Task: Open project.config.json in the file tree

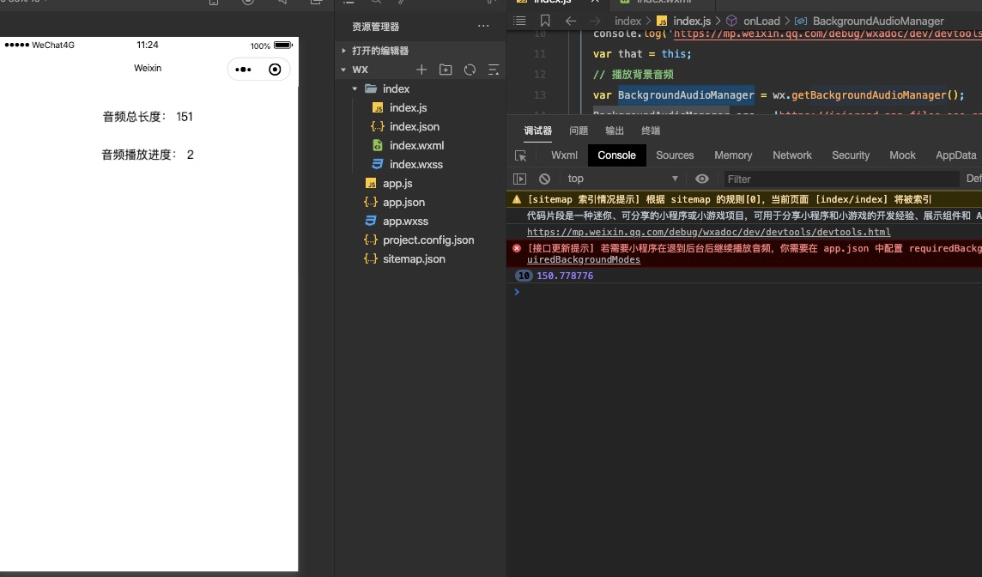Action: [427, 240]
